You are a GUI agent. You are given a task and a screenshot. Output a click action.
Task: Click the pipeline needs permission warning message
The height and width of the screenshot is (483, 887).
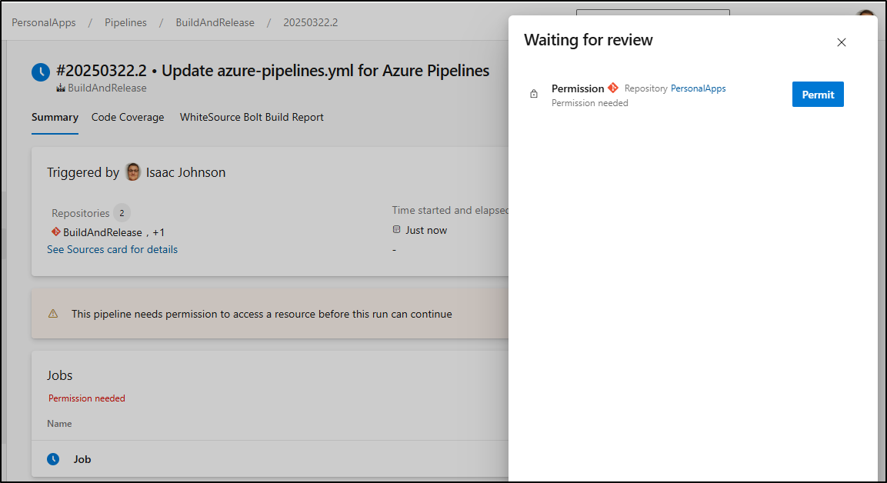click(262, 314)
